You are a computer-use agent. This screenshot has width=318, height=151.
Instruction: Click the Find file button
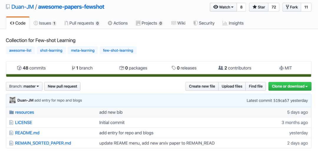pos(256,86)
